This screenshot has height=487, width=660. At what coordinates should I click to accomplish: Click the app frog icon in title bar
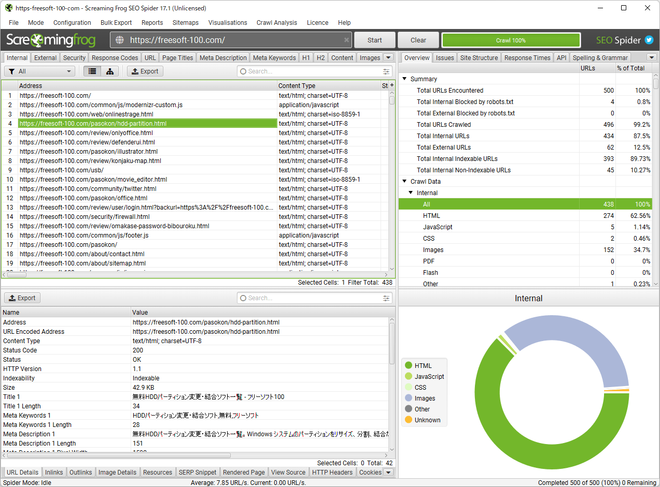click(9, 8)
